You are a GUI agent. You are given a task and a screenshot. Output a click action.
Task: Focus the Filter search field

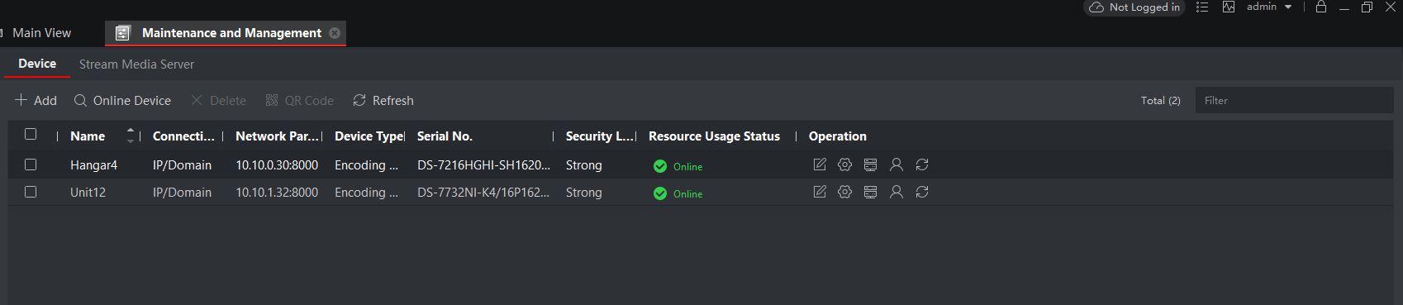(1294, 100)
